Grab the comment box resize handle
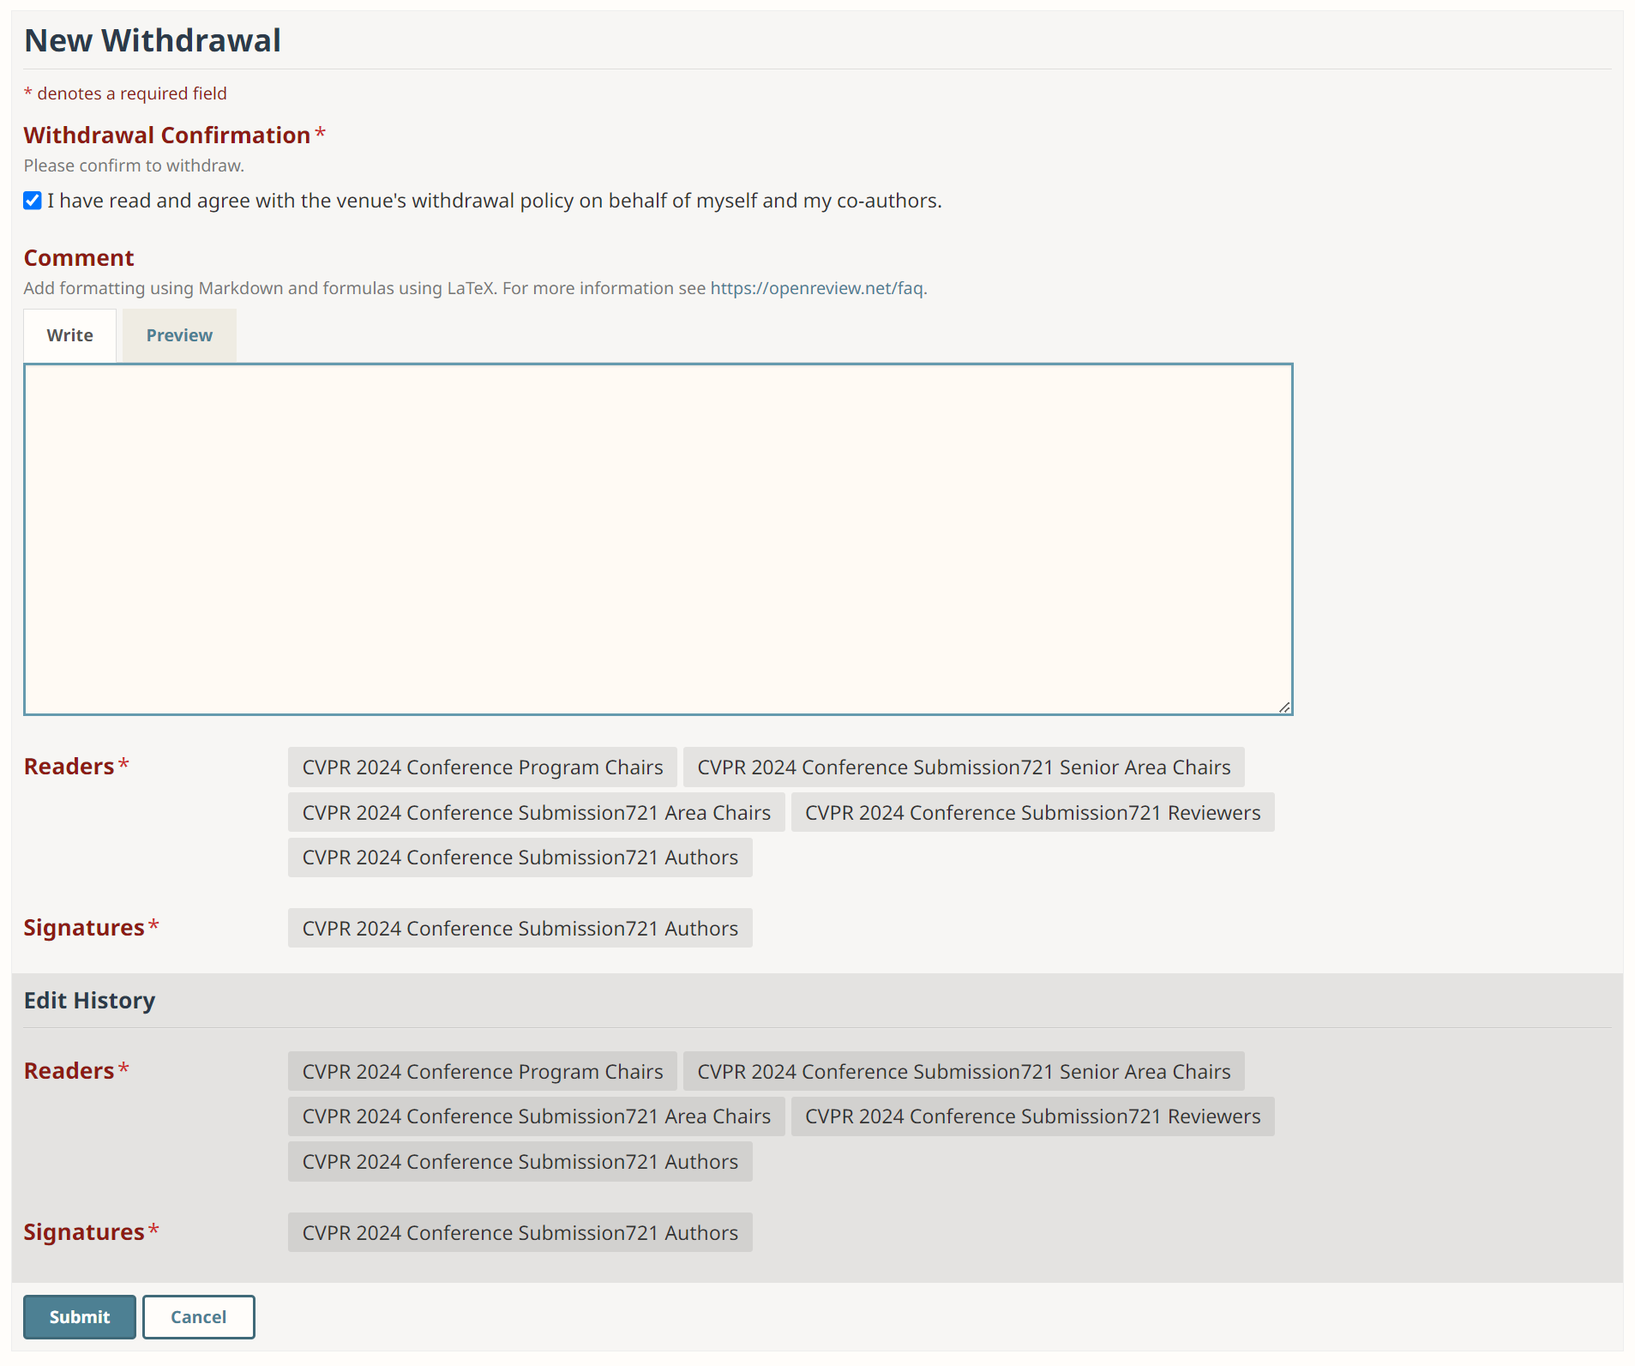The width and height of the screenshot is (1635, 1366). tap(1284, 707)
